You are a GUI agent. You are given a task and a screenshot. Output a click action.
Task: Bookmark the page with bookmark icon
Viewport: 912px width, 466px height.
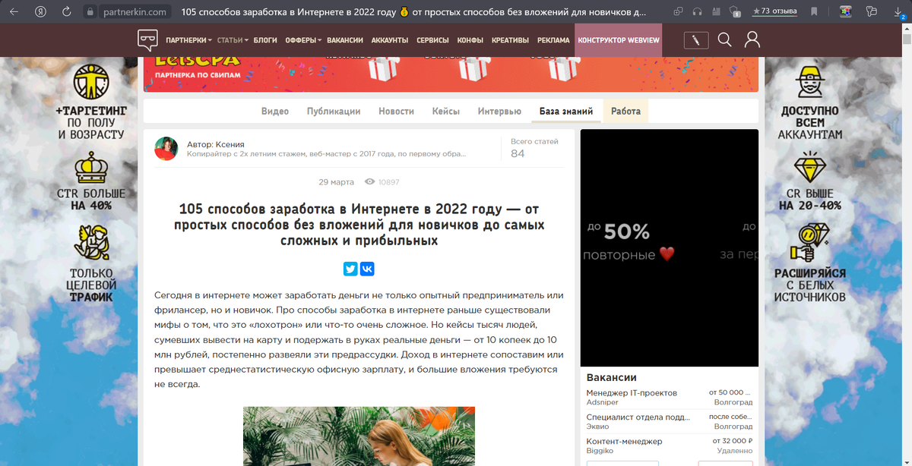click(x=814, y=11)
